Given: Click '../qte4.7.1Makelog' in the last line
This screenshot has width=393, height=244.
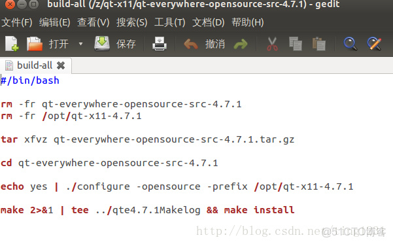Looking at the screenshot, I should 148,210.
